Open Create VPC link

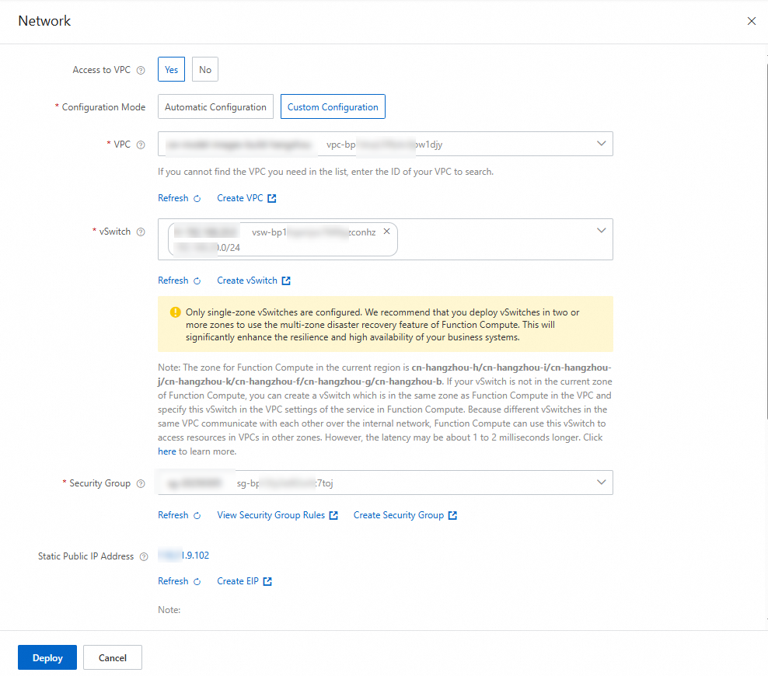coord(240,198)
